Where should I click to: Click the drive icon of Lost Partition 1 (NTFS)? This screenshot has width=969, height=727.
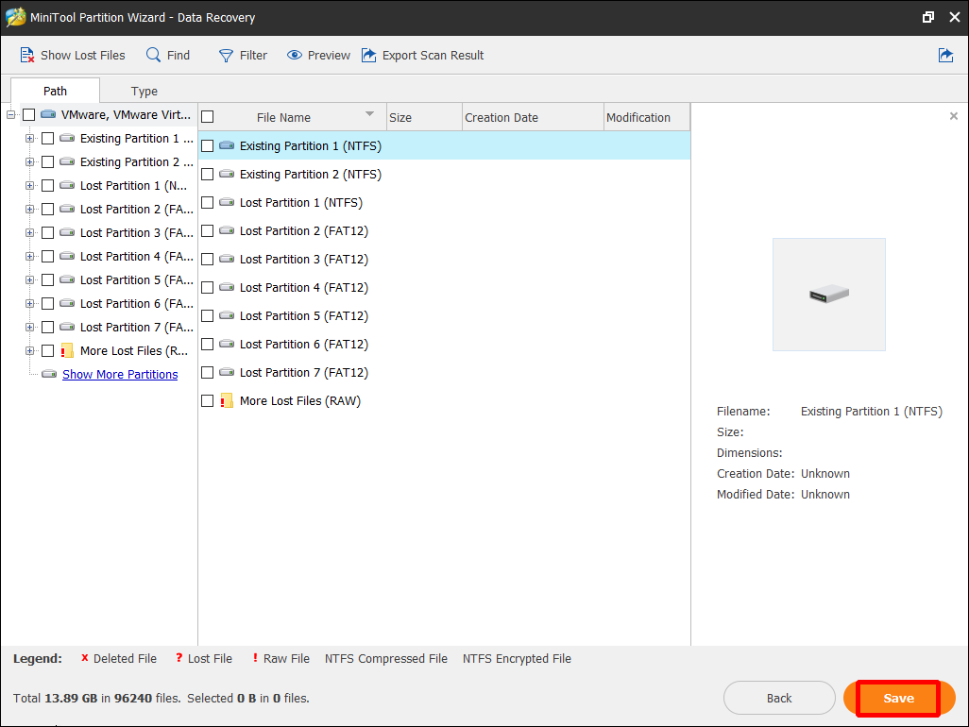[x=227, y=203]
